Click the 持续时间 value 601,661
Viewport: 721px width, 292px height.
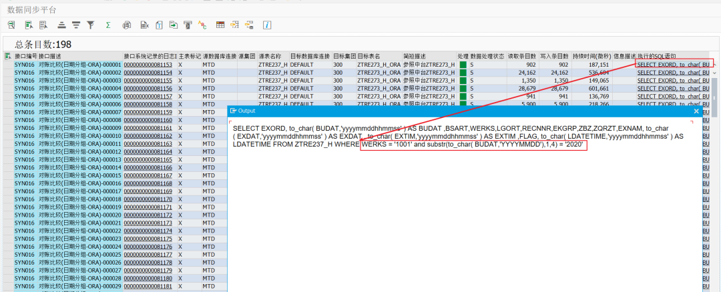599,88
